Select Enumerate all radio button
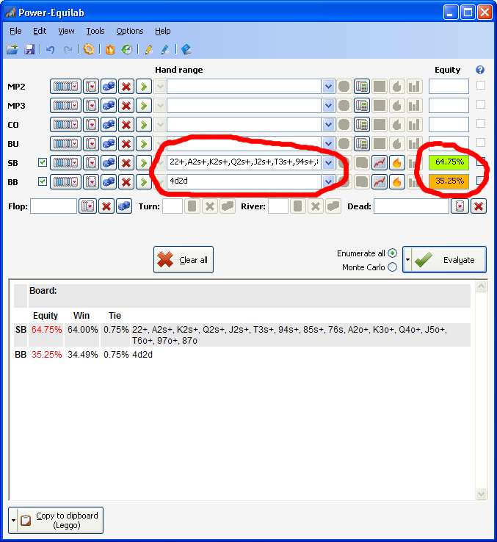497x542 pixels. point(392,253)
